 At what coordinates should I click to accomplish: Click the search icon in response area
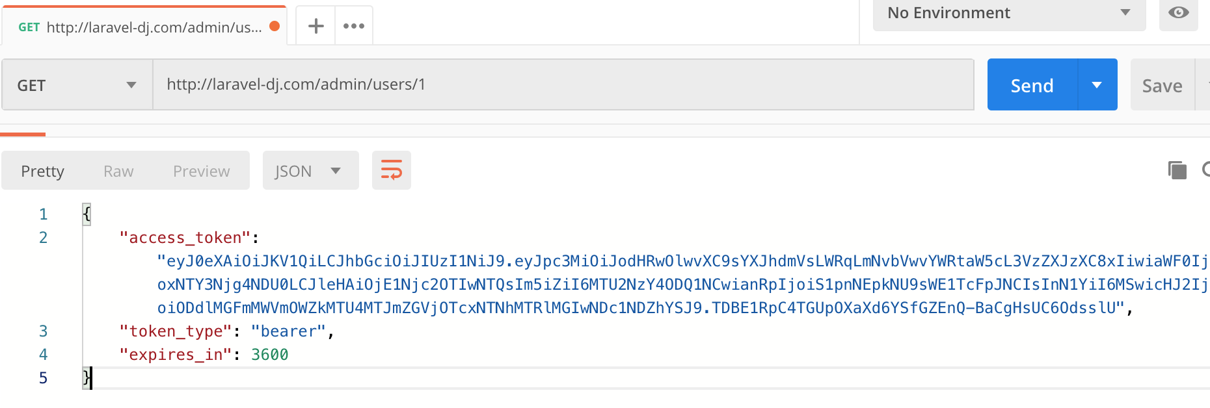click(1205, 170)
